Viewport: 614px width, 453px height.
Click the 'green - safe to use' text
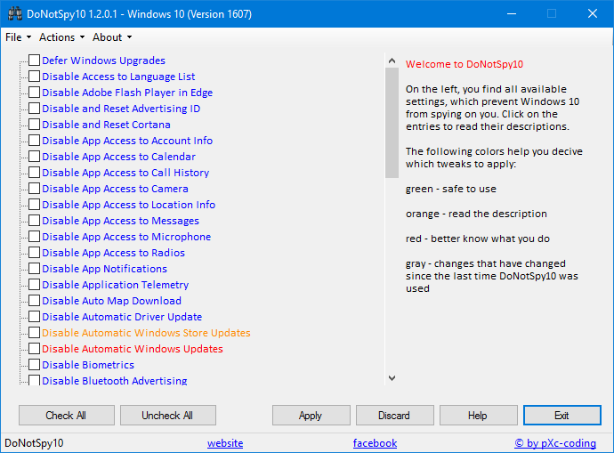pos(451,189)
